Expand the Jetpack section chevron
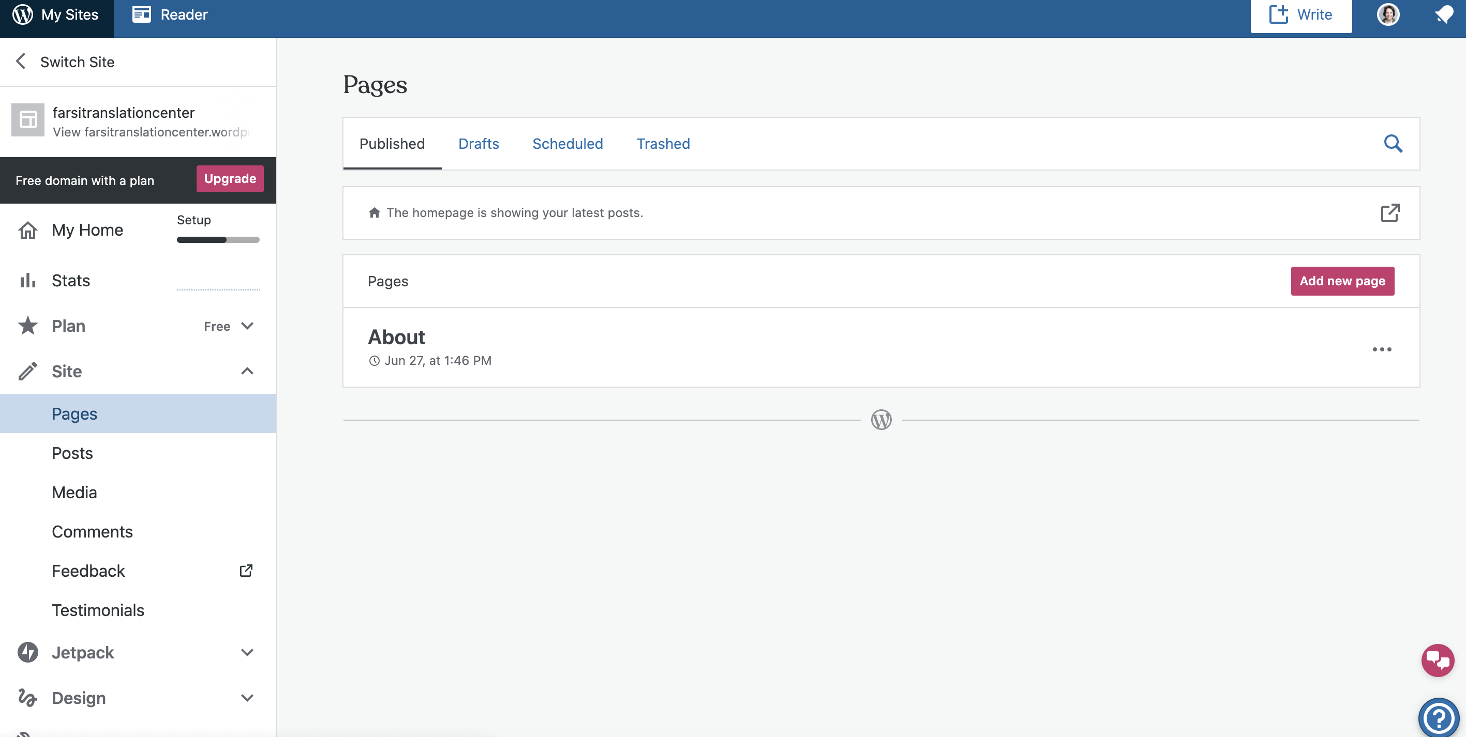Image resolution: width=1466 pixels, height=737 pixels. click(x=247, y=652)
